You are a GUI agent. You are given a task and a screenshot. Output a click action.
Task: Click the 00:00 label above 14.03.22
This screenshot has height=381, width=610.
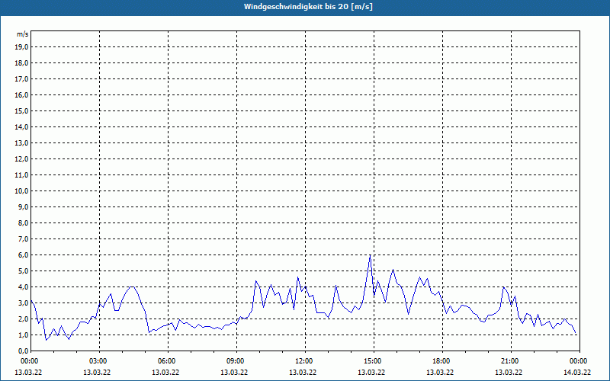point(579,361)
